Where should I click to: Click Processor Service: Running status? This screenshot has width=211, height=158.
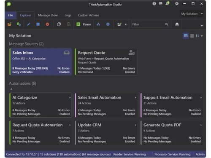pyautogui.click(x=173, y=154)
